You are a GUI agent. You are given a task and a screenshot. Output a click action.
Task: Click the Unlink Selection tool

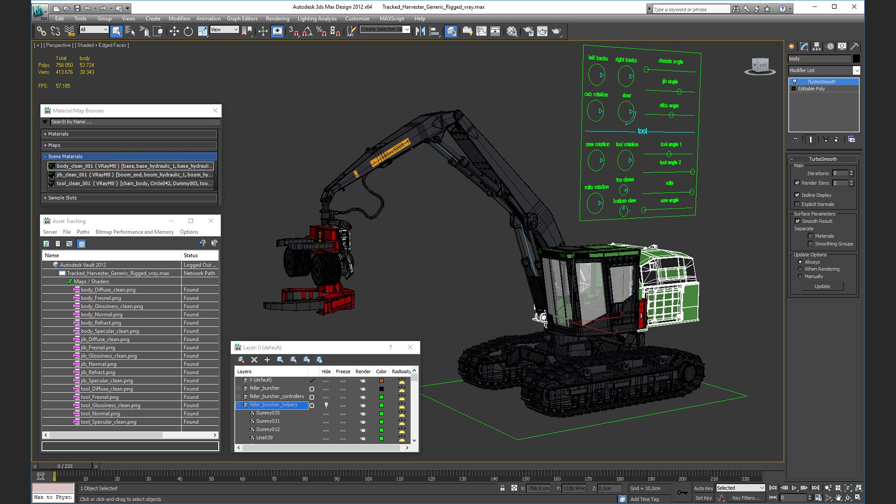pyautogui.click(x=55, y=31)
